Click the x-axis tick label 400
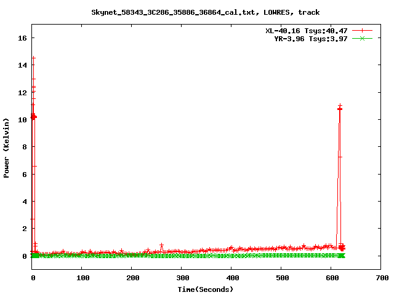This screenshot has width=394, height=295. [232, 278]
